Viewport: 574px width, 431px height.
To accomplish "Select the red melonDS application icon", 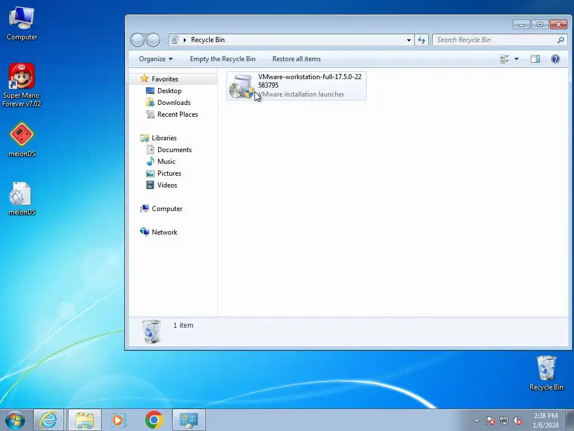I will click(x=22, y=140).
